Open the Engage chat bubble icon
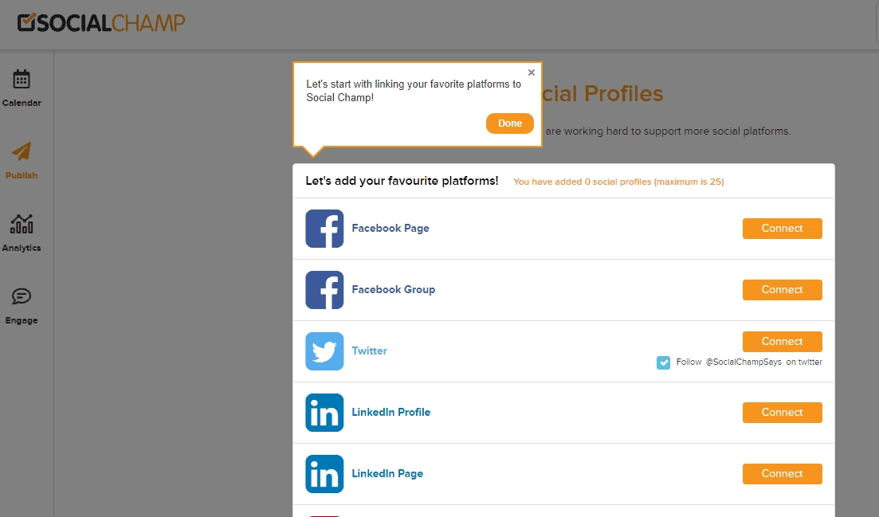879x517 pixels. (x=22, y=296)
